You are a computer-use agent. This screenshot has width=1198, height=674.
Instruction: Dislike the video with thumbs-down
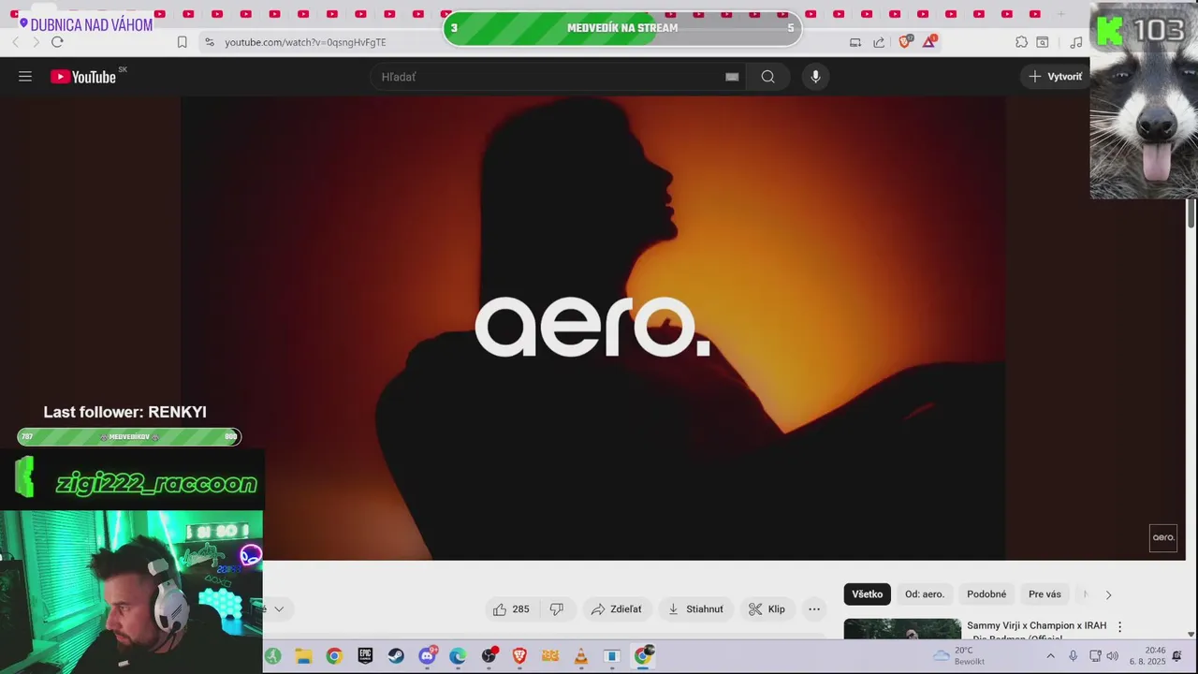[556, 609]
